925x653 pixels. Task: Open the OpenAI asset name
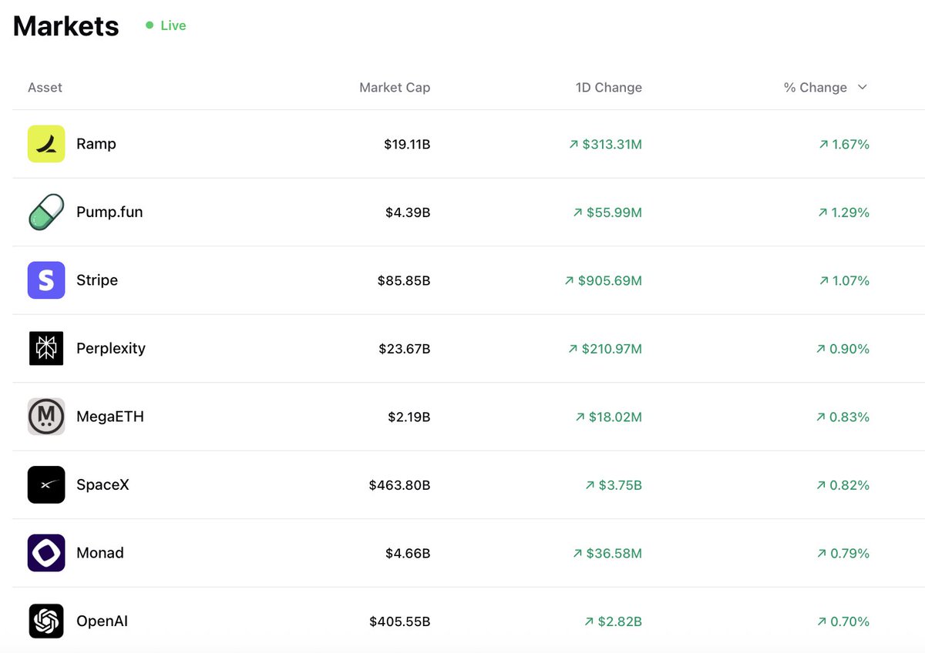click(102, 621)
